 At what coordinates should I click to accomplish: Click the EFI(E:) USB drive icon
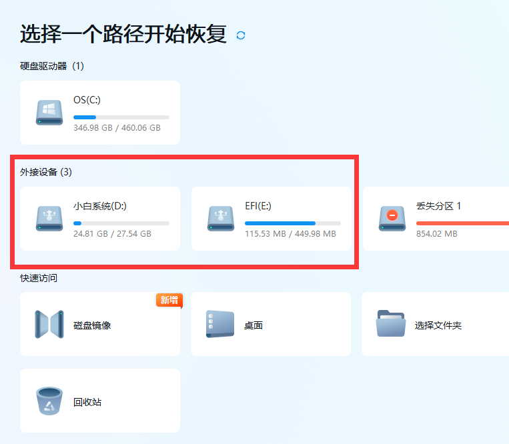coord(220,219)
